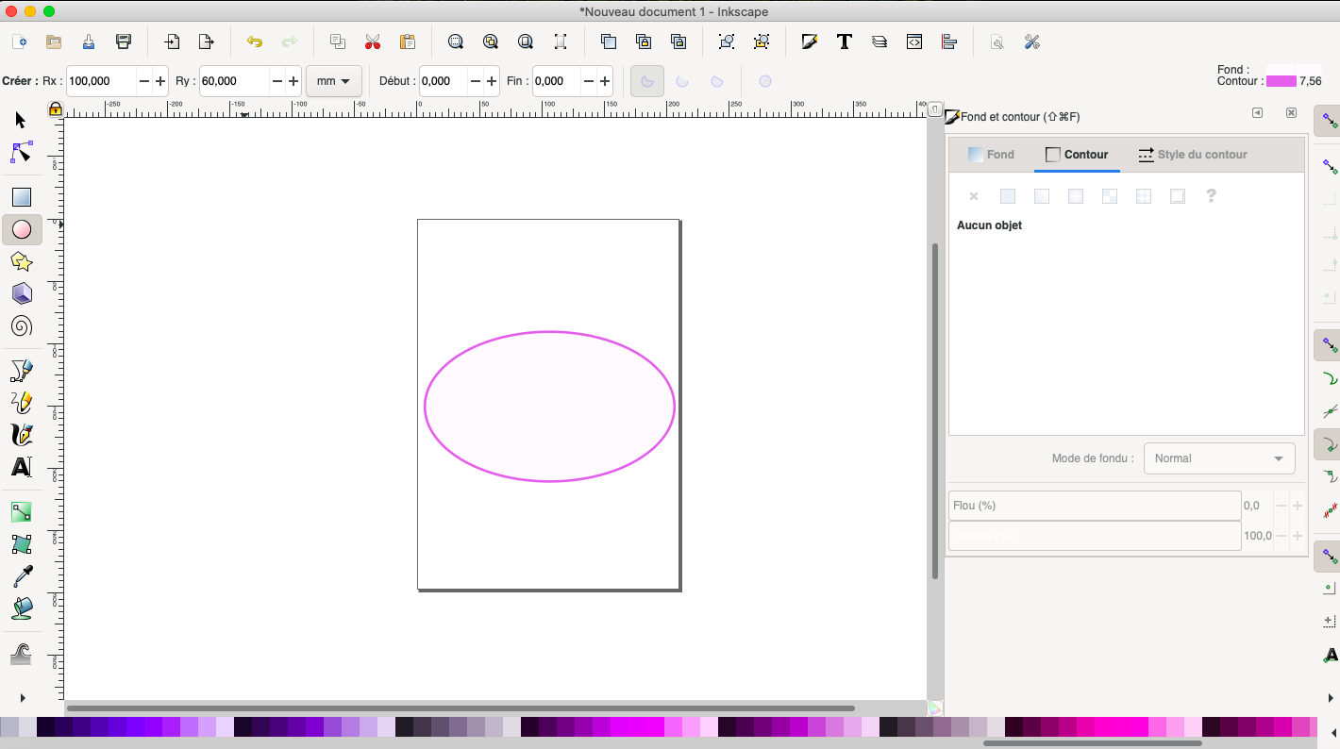Toggle slice (closed pie) shape mode
The width and height of the screenshot is (1340, 749).
click(x=647, y=81)
